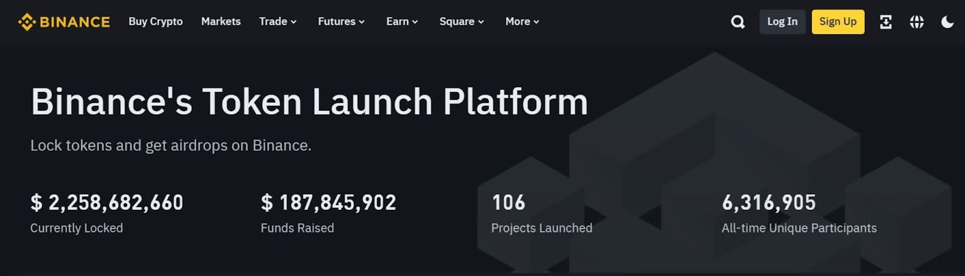The width and height of the screenshot is (965, 276).
Task: Click the Currently Locked amount $ 2,258,682,660
Action: [107, 203]
